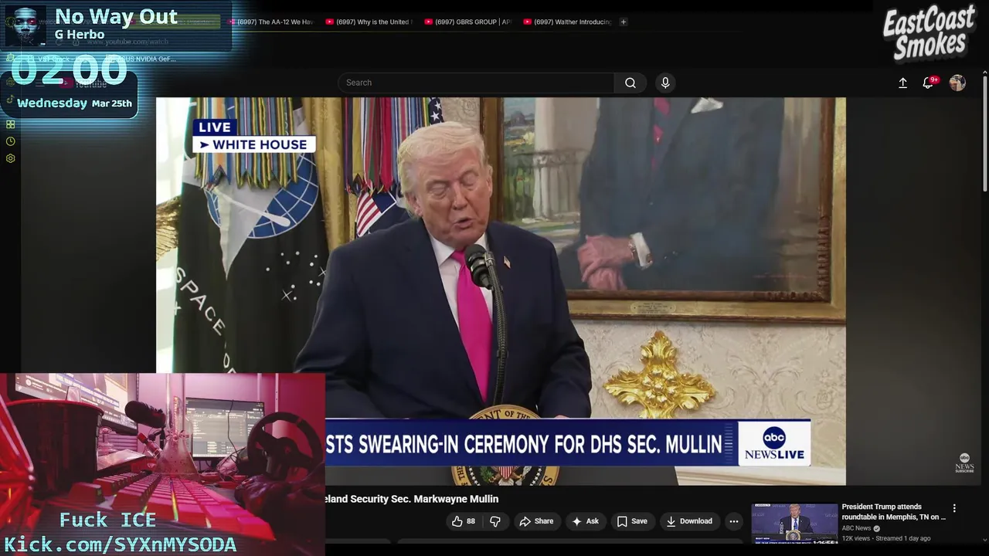Save the video to a playlist
Screen dimensions: 989x556
tap(631, 521)
